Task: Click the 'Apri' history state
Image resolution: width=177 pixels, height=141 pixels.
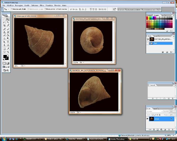Action: (156, 43)
